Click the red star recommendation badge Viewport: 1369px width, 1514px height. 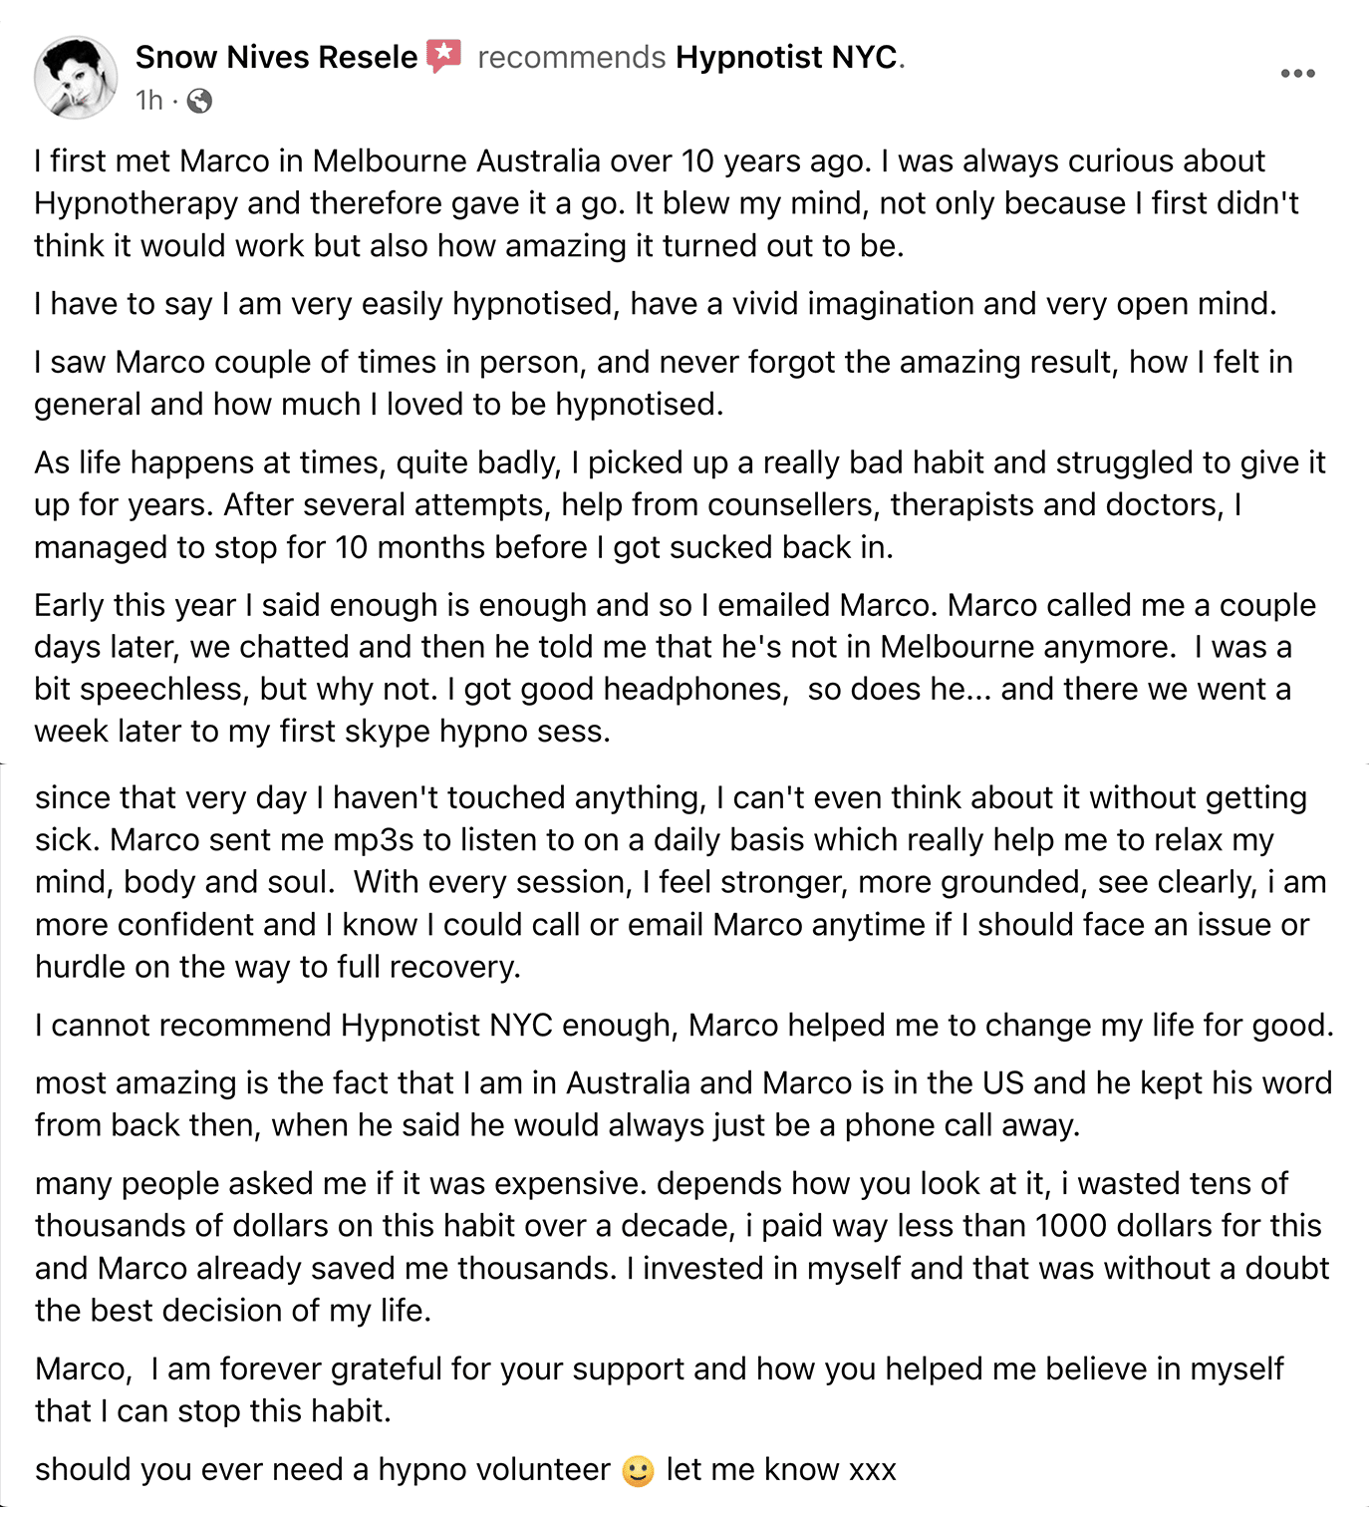pyautogui.click(x=444, y=56)
